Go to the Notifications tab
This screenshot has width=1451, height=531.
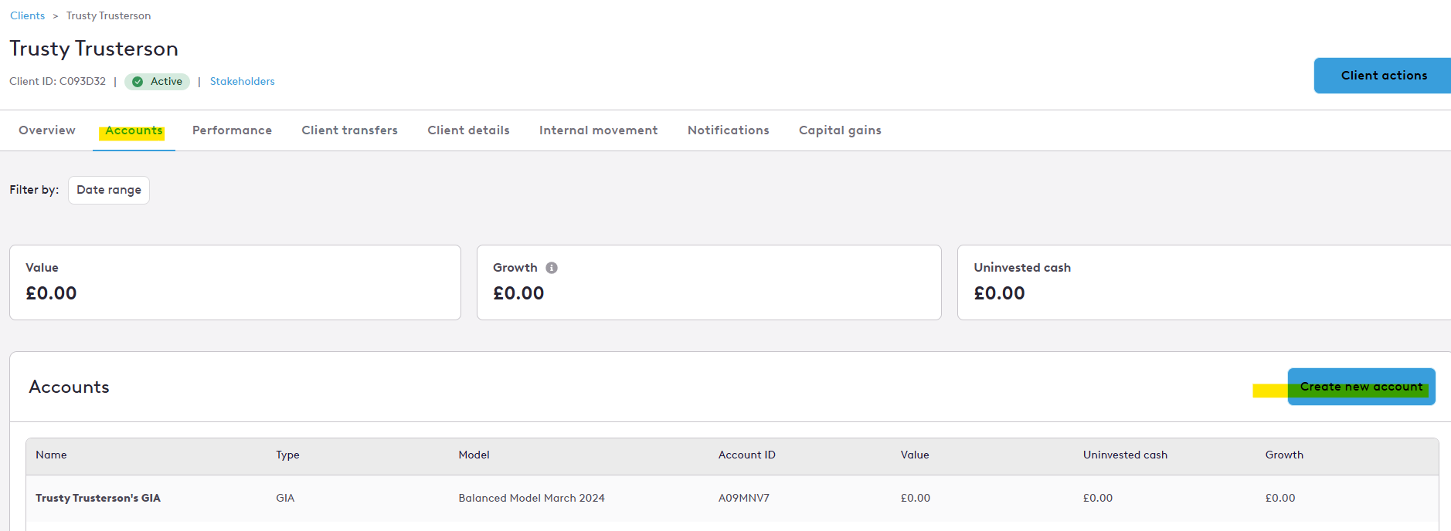click(x=728, y=130)
